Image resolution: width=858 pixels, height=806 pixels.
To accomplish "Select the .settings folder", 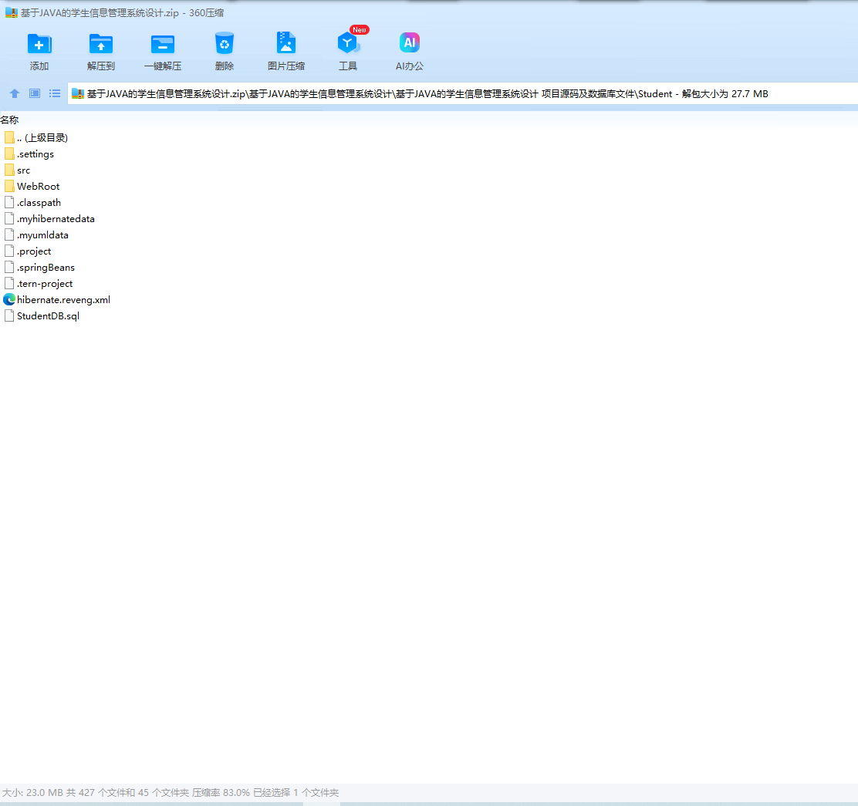I will pyautogui.click(x=35, y=154).
